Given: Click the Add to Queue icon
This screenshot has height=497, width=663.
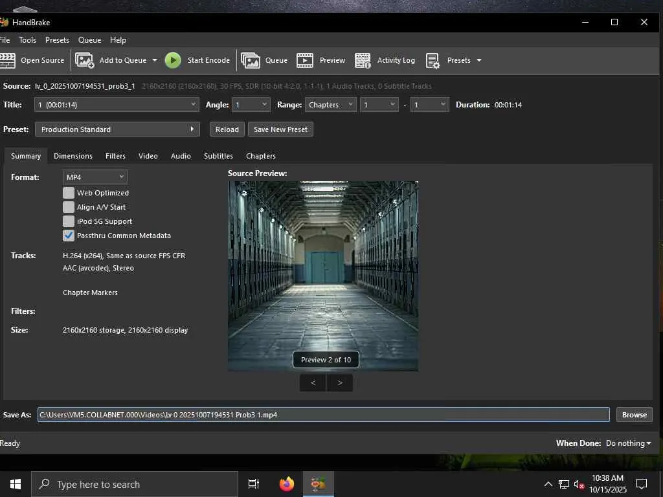Looking at the screenshot, I should [85, 60].
